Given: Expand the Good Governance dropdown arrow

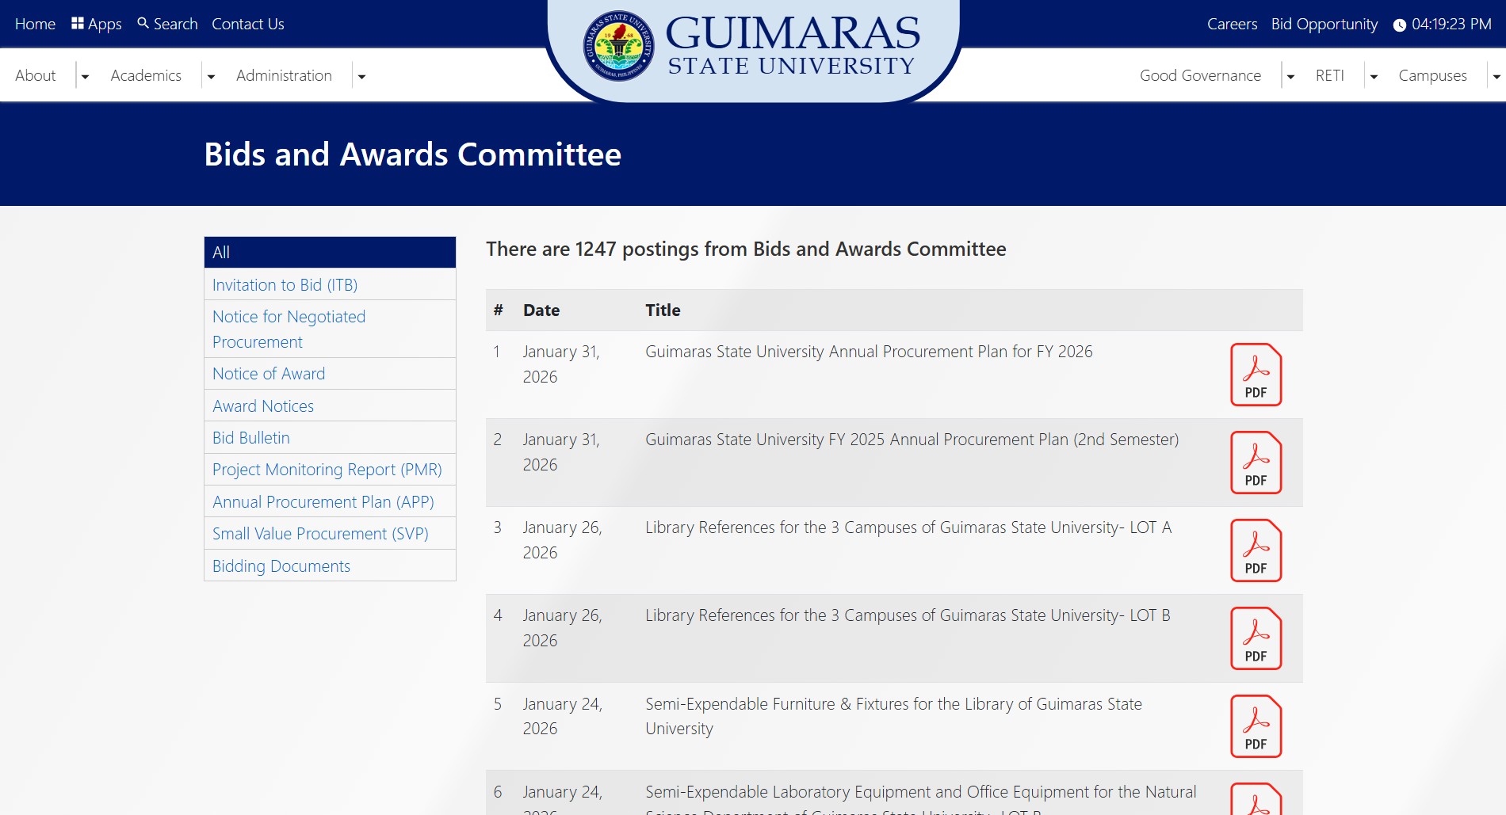Looking at the screenshot, I should (1290, 76).
